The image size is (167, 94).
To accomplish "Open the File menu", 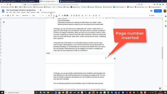I will (x=7, y=12).
